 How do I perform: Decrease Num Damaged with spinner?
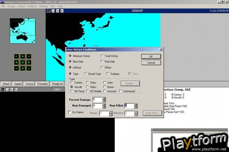[x=104, y=107]
